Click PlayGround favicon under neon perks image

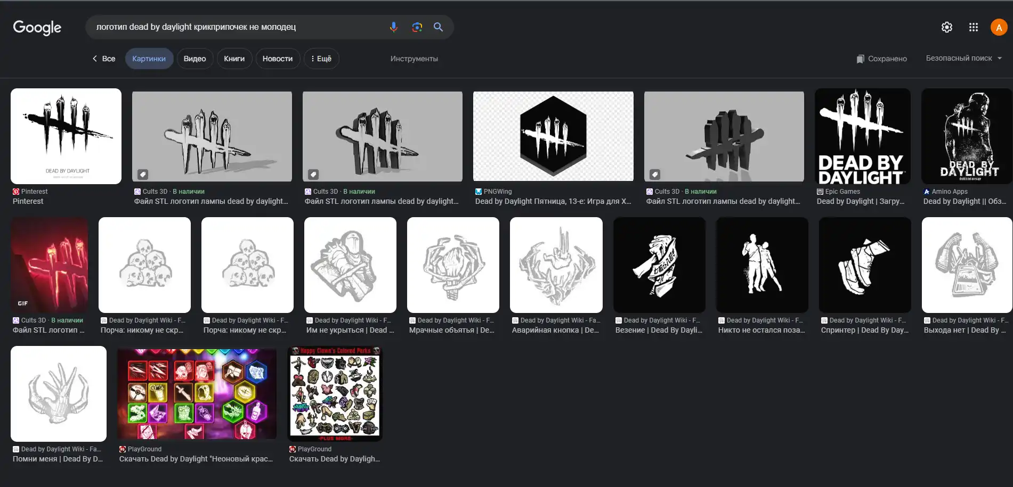[x=123, y=449]
